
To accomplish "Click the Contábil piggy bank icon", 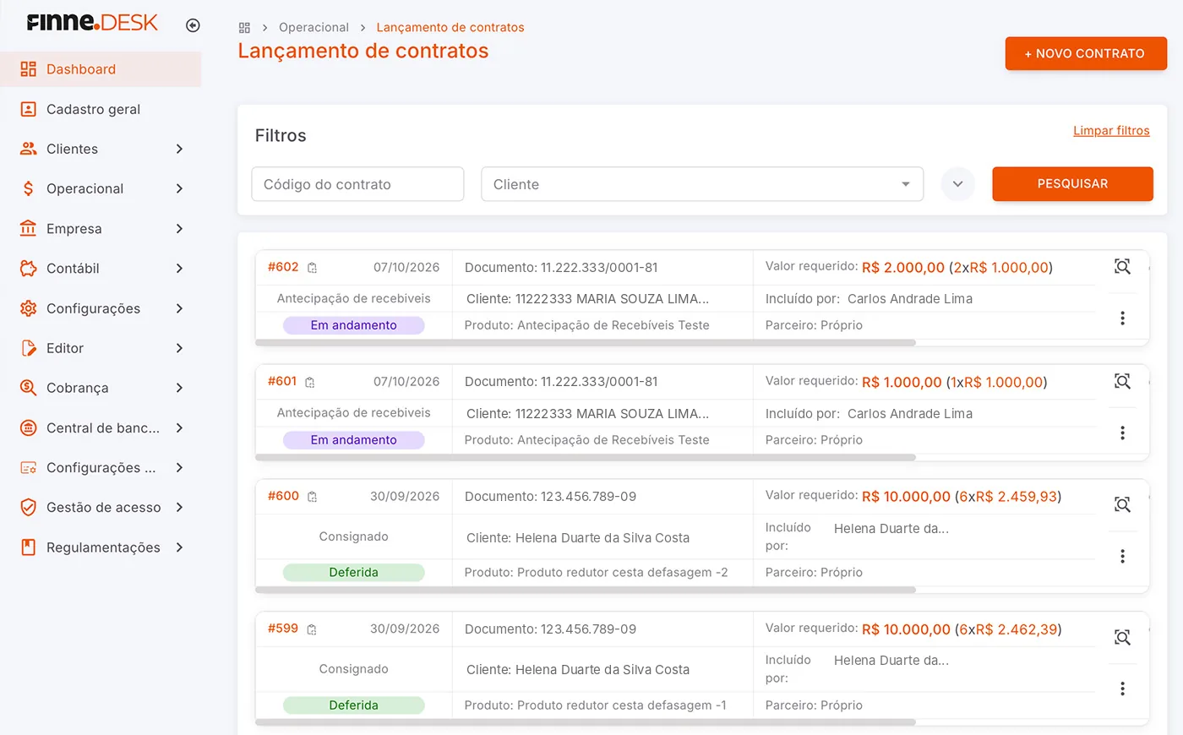I will click(x=28, y=268).
